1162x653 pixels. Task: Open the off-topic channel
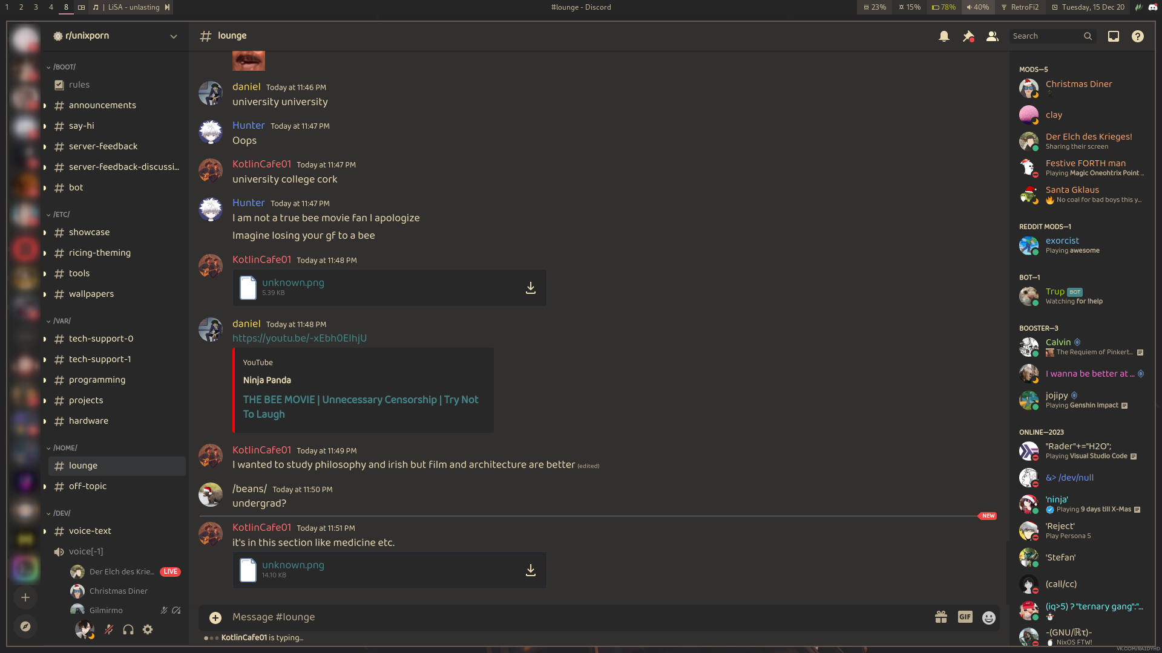87,486
